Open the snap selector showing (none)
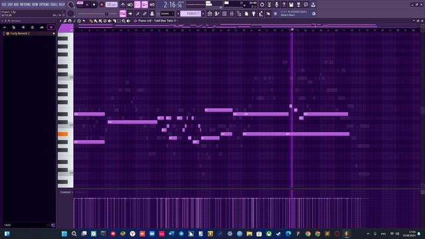The width and height of the screenshot is (425, 239). [167, 13]
